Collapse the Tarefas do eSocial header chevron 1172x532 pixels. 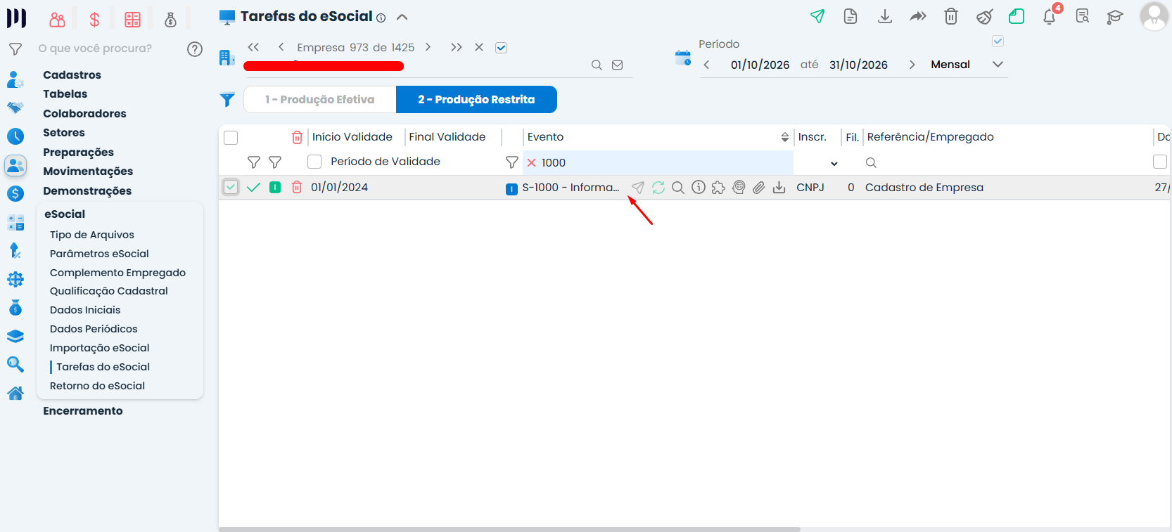point(402,17)
